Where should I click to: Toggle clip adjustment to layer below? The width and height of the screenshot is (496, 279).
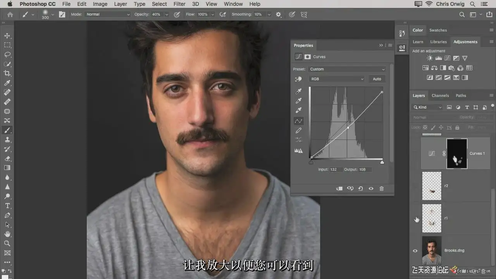point(339,189)
